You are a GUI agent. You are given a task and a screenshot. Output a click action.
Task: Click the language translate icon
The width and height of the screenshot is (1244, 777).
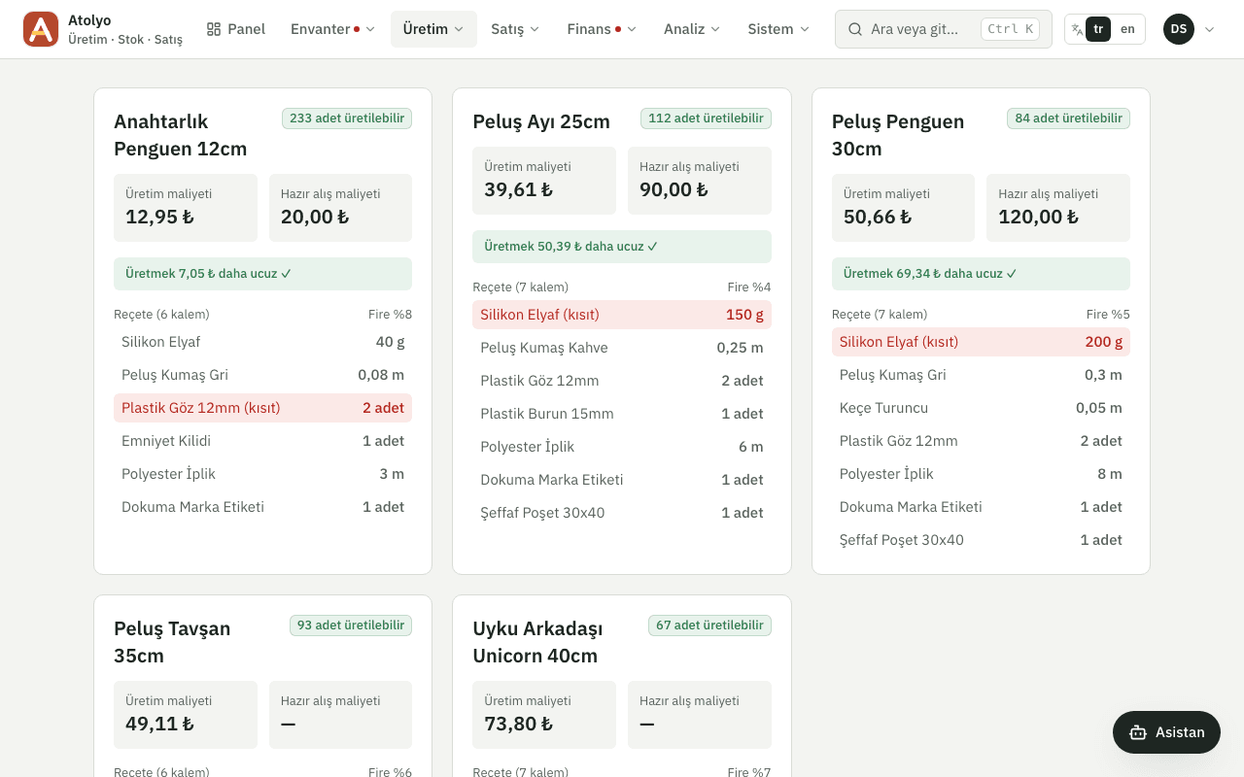[1077, 29]
